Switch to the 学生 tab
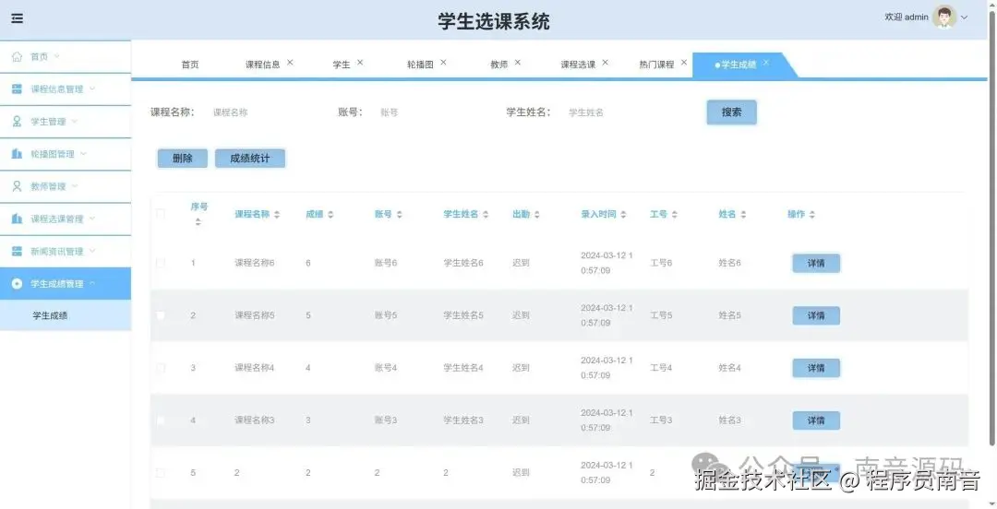The image size is (997, 509). 342,65
